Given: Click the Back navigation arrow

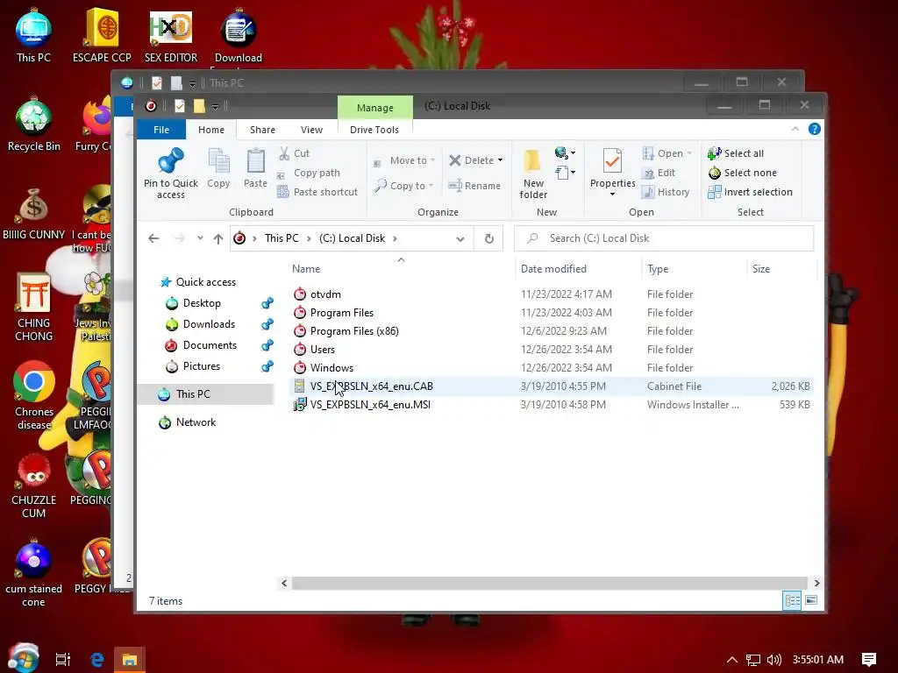Looking at the screenshot, I should click(153, 238).
